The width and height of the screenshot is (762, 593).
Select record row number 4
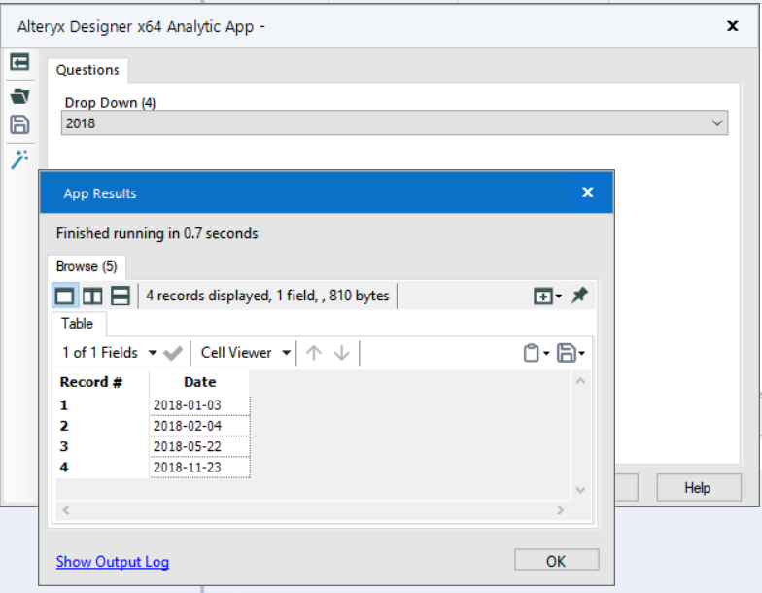102,467
